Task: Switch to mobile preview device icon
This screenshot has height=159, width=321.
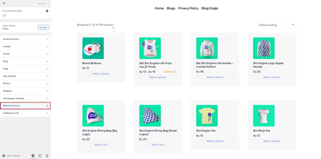Action: tap(47, 156)
